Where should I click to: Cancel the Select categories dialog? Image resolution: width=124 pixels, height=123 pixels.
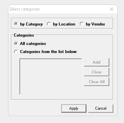click(x=101, y=108)
